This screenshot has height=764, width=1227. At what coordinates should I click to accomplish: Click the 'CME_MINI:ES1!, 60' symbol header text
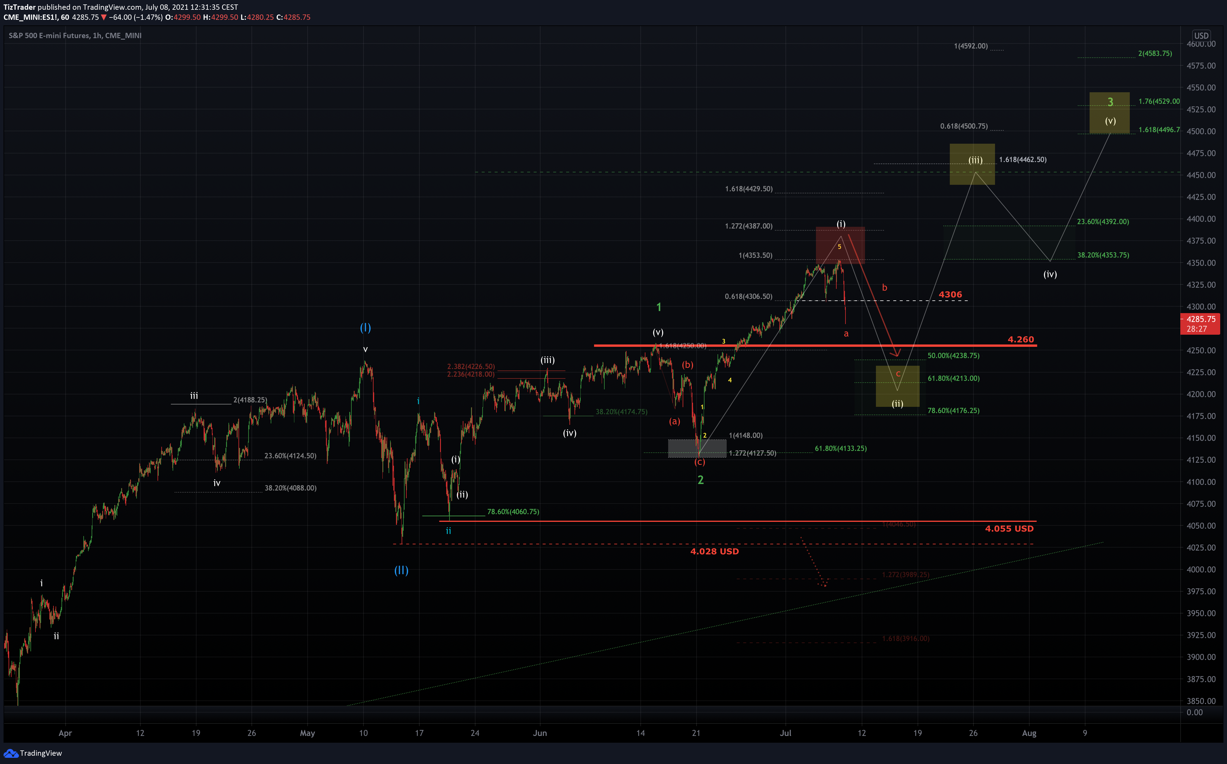(x=36, y=17)
